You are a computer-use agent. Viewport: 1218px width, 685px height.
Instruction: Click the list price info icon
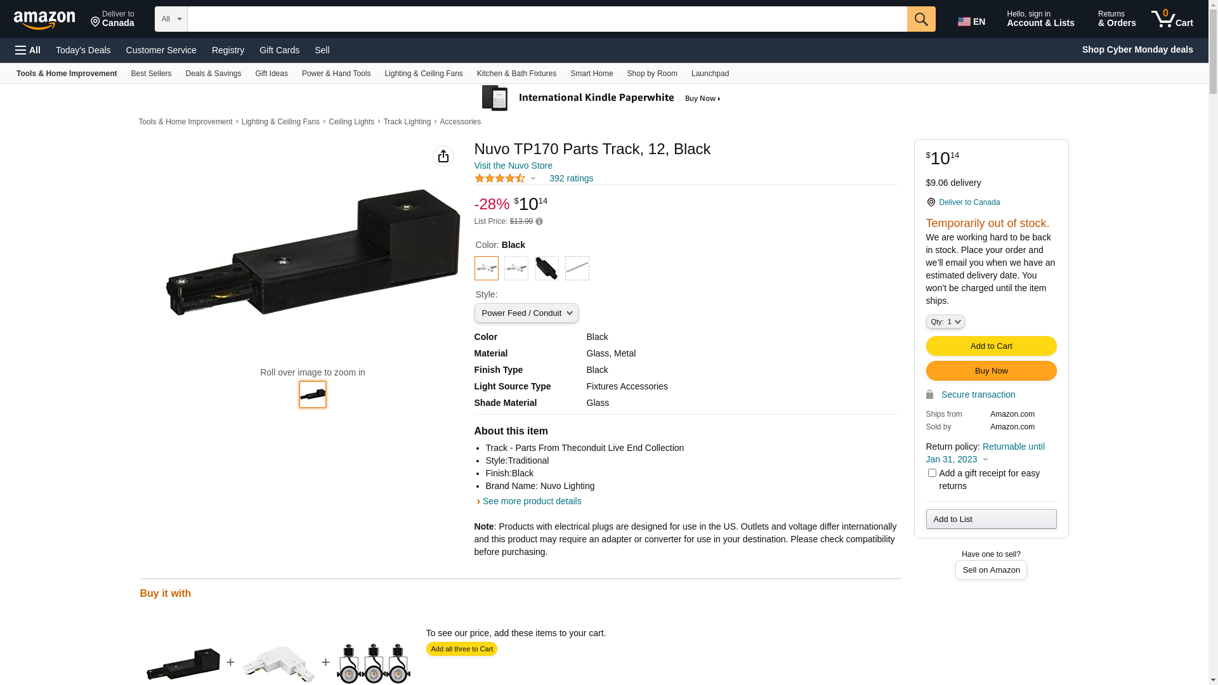(x=539, y=221)
